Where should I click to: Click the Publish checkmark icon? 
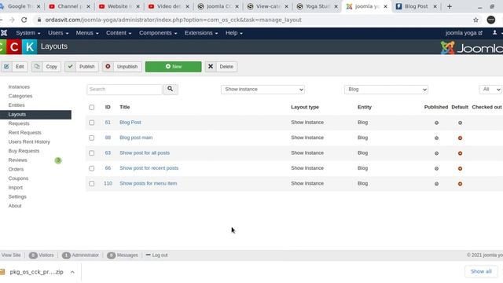tap(70, 67)
